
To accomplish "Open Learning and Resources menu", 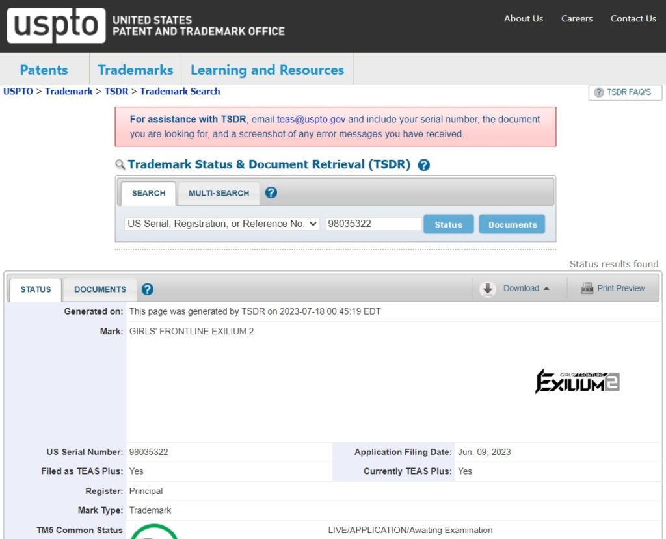I will (267, 70).
